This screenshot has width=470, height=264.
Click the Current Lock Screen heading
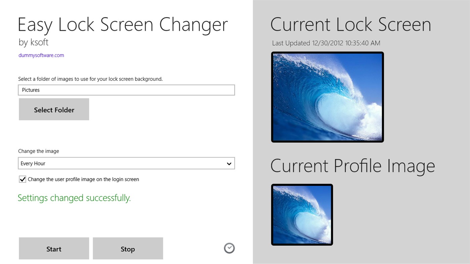click(x=351, y=24)
